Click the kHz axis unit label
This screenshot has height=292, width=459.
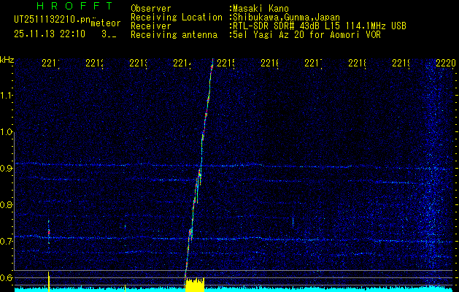[7, 59]
